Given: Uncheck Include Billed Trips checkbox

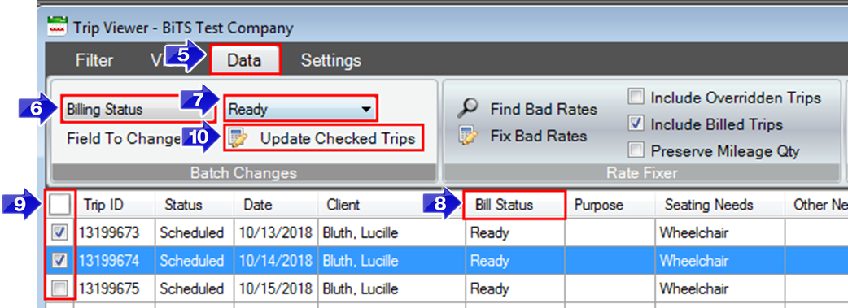Looking at the screenshot, I should [637, 124].
